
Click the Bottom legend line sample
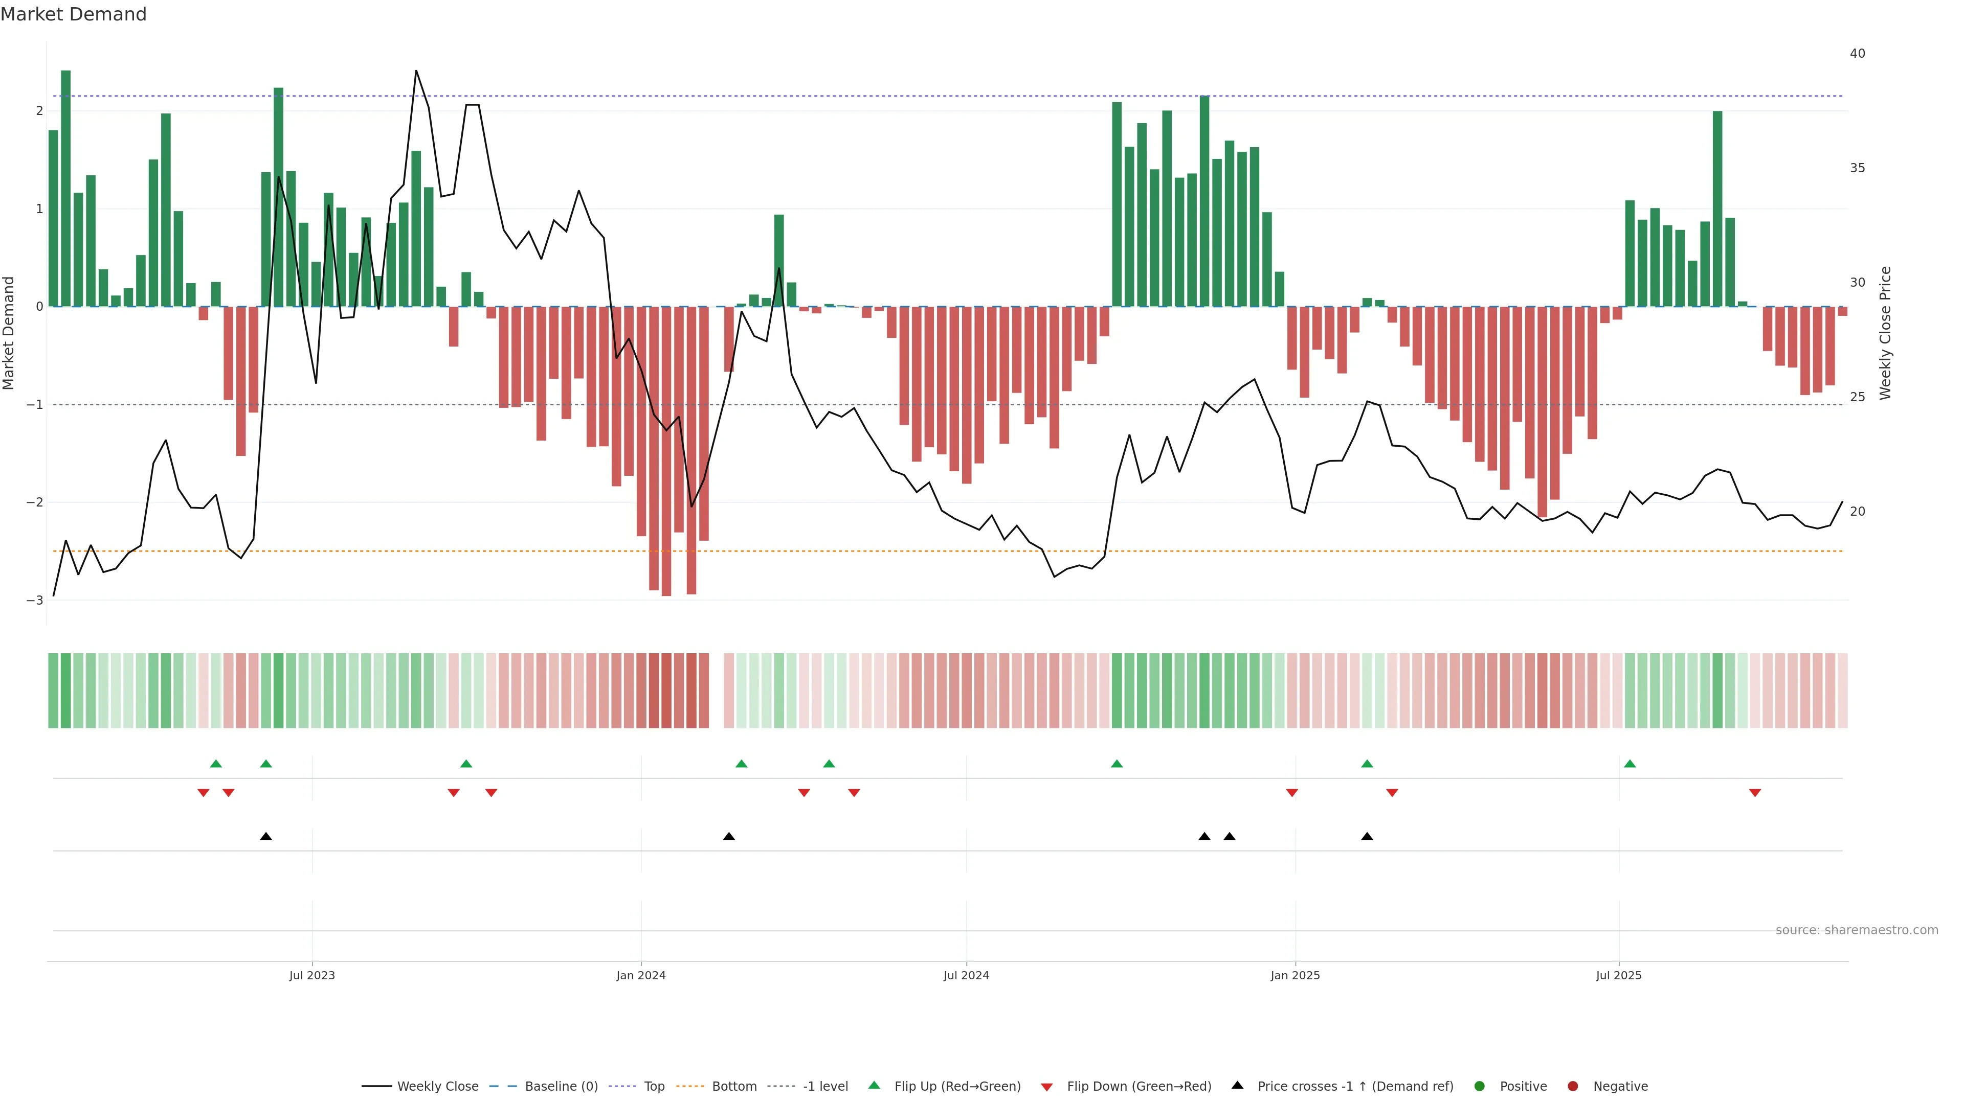pyautogui.click(x=690, y=1086)
